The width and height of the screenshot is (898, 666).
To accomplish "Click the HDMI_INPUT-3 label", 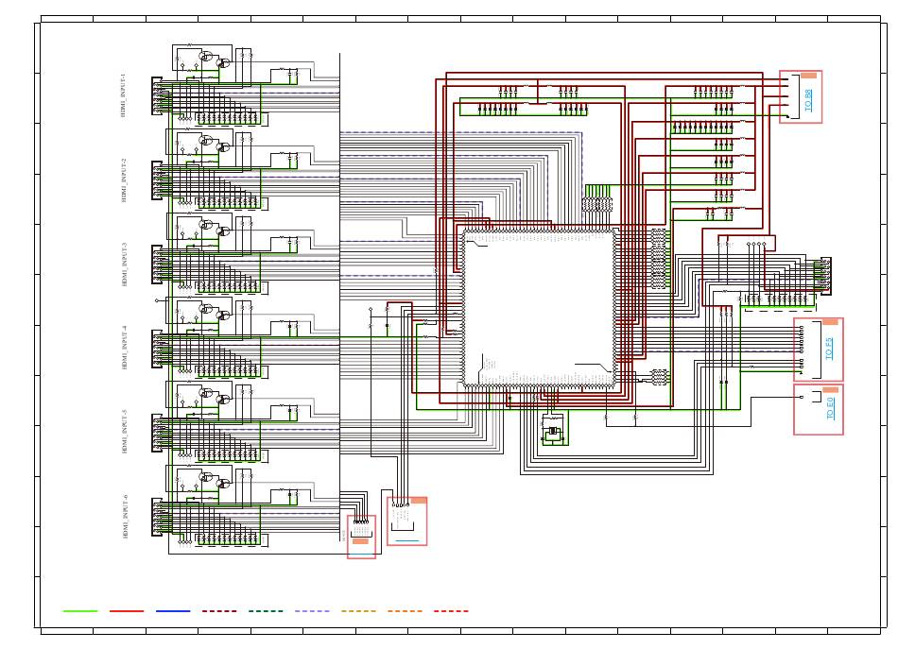I will (x=124, y=265).
